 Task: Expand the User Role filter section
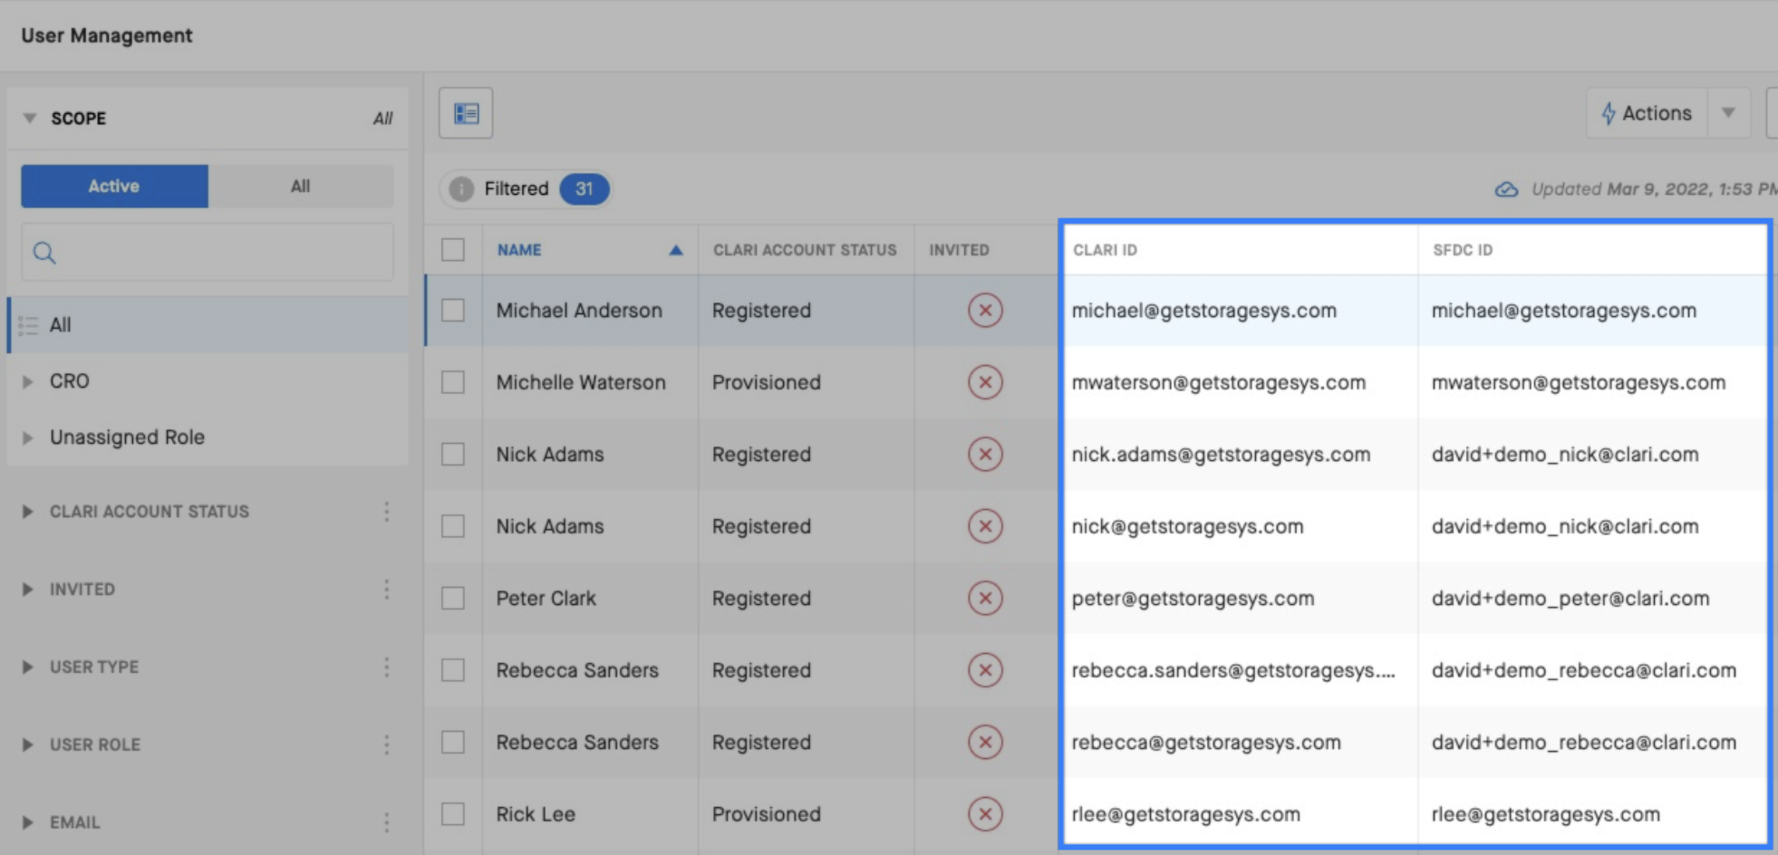point(27,745)
